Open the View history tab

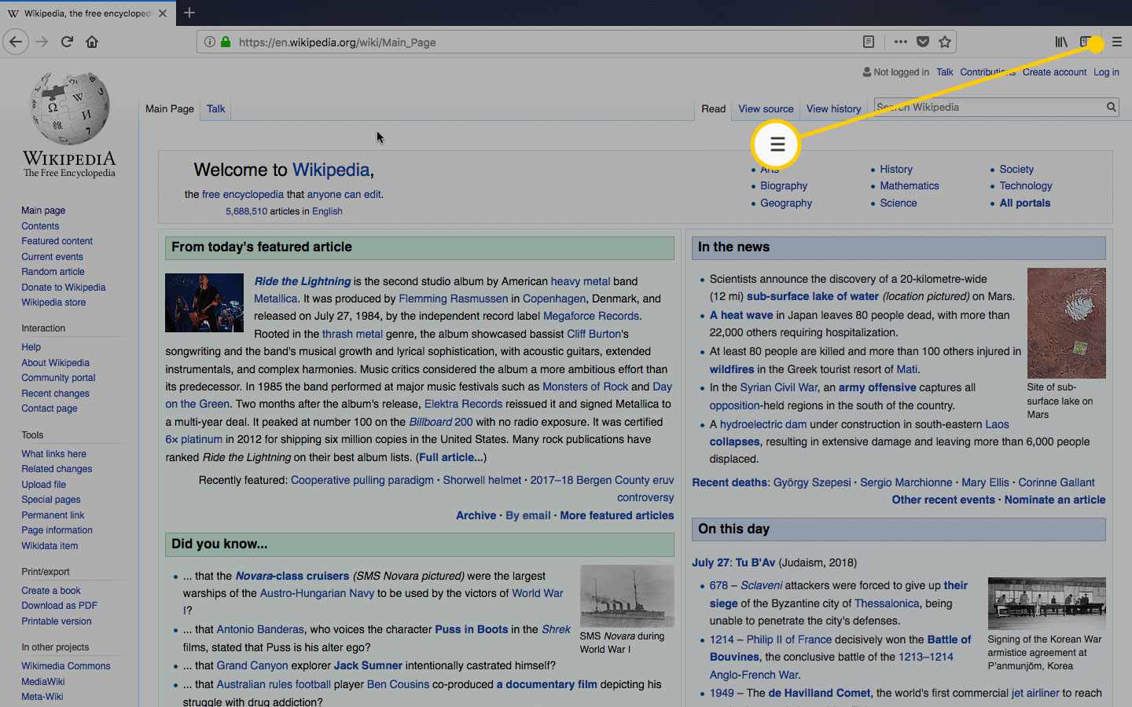833,109
